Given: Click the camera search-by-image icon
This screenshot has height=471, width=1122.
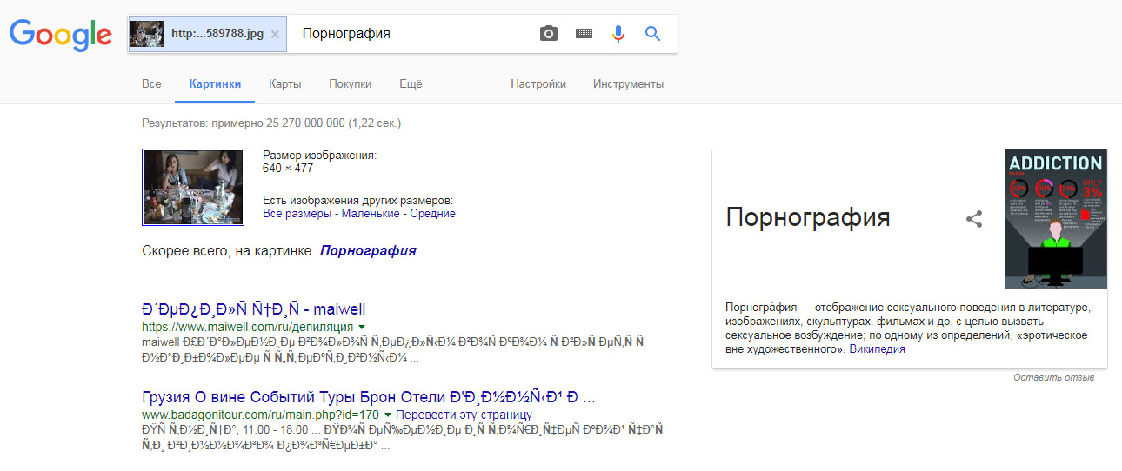Looking at the screenshot, I should pos(548,34).
